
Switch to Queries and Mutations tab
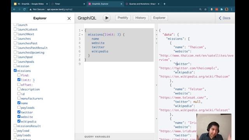click(142, 4)
